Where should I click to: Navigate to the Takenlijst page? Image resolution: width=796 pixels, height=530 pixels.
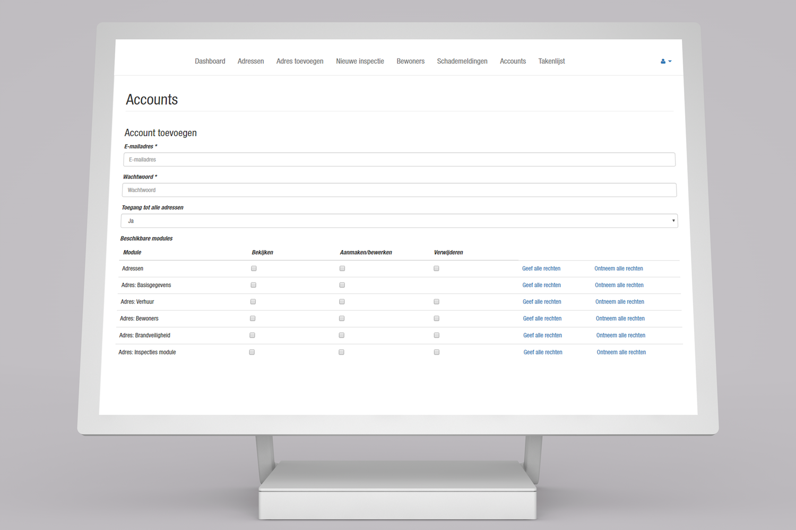point(551,61)
